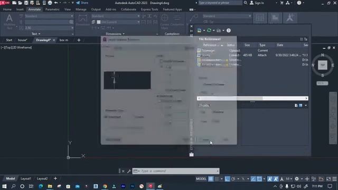Click the help question mark icon in title bar

[x=299, y=3]
